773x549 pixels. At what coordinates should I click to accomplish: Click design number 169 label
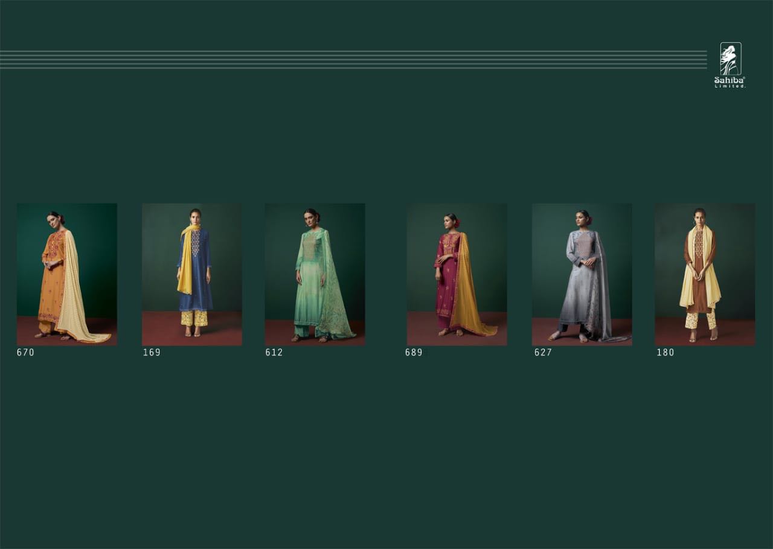point(152,353)
